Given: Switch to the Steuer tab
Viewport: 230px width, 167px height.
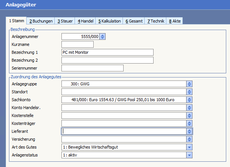Looking at the screenshot, I should point(65,21).
